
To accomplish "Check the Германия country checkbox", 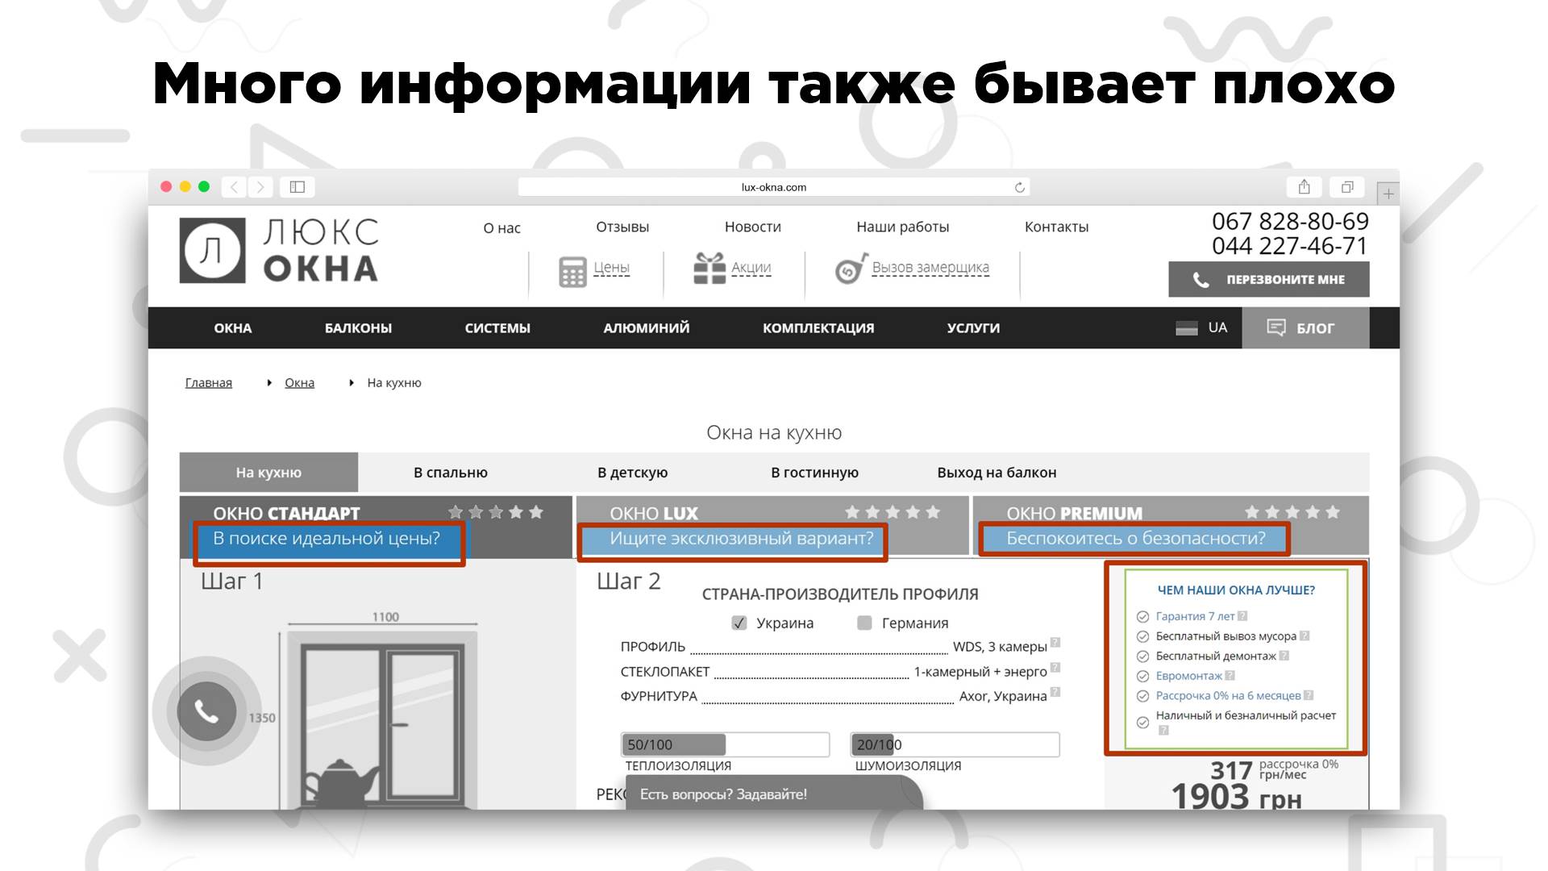I will tap(864, 623).
